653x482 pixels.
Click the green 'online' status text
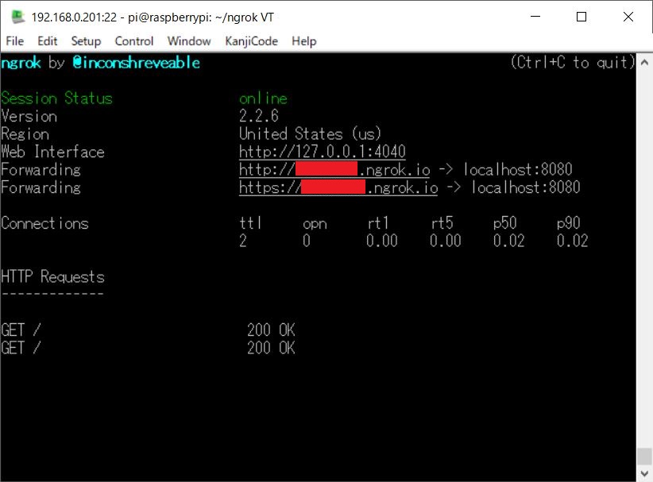[263, 98]
